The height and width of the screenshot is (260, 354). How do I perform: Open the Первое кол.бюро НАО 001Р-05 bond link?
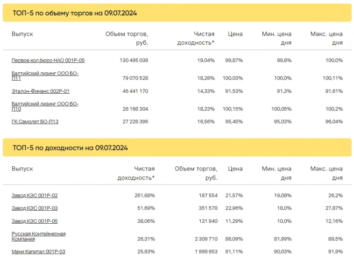click(x=48, y=61)
